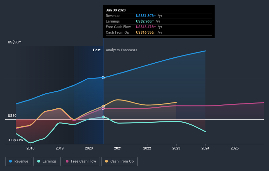
Task: Click the 2018 x-axis label
Action: point(30,148)
